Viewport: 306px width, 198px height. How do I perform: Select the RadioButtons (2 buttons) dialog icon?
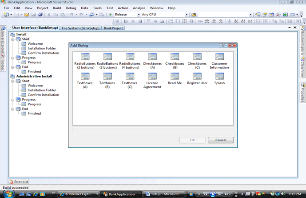tap(85, 57)
